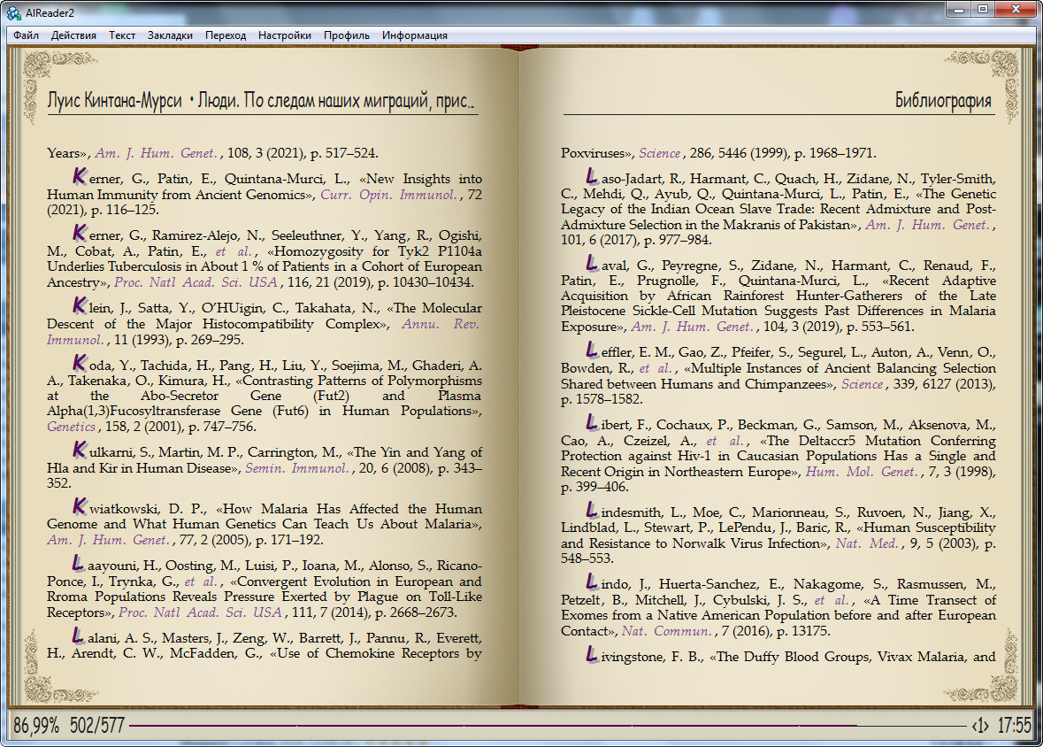This screenshot has height=747, width=1043.
Task: Click the 17:55 clock in status bar
Action: 1014,727
